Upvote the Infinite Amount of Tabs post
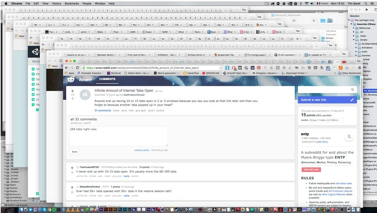This screenshot has height=213, width=377. pyautogui.click(x=72, y=91)
